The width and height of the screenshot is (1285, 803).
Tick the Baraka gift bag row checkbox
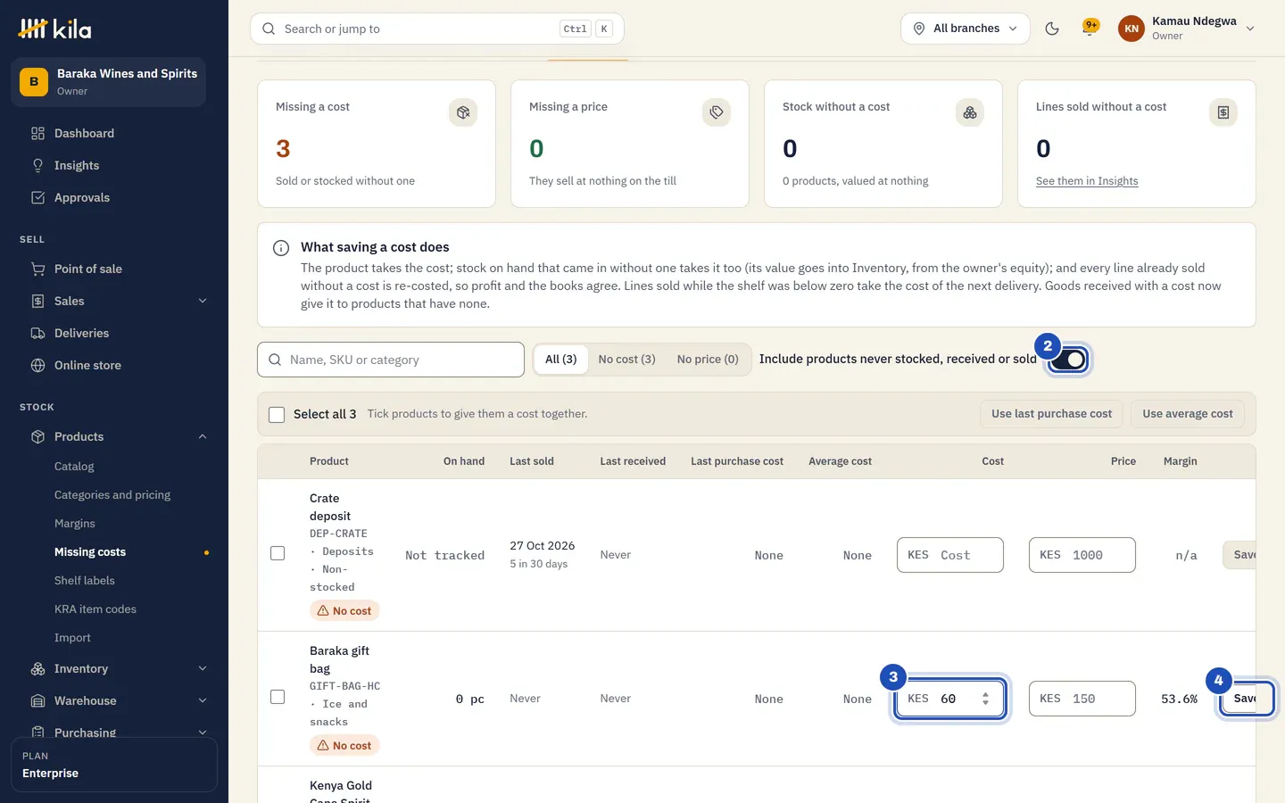click(278, 697)
